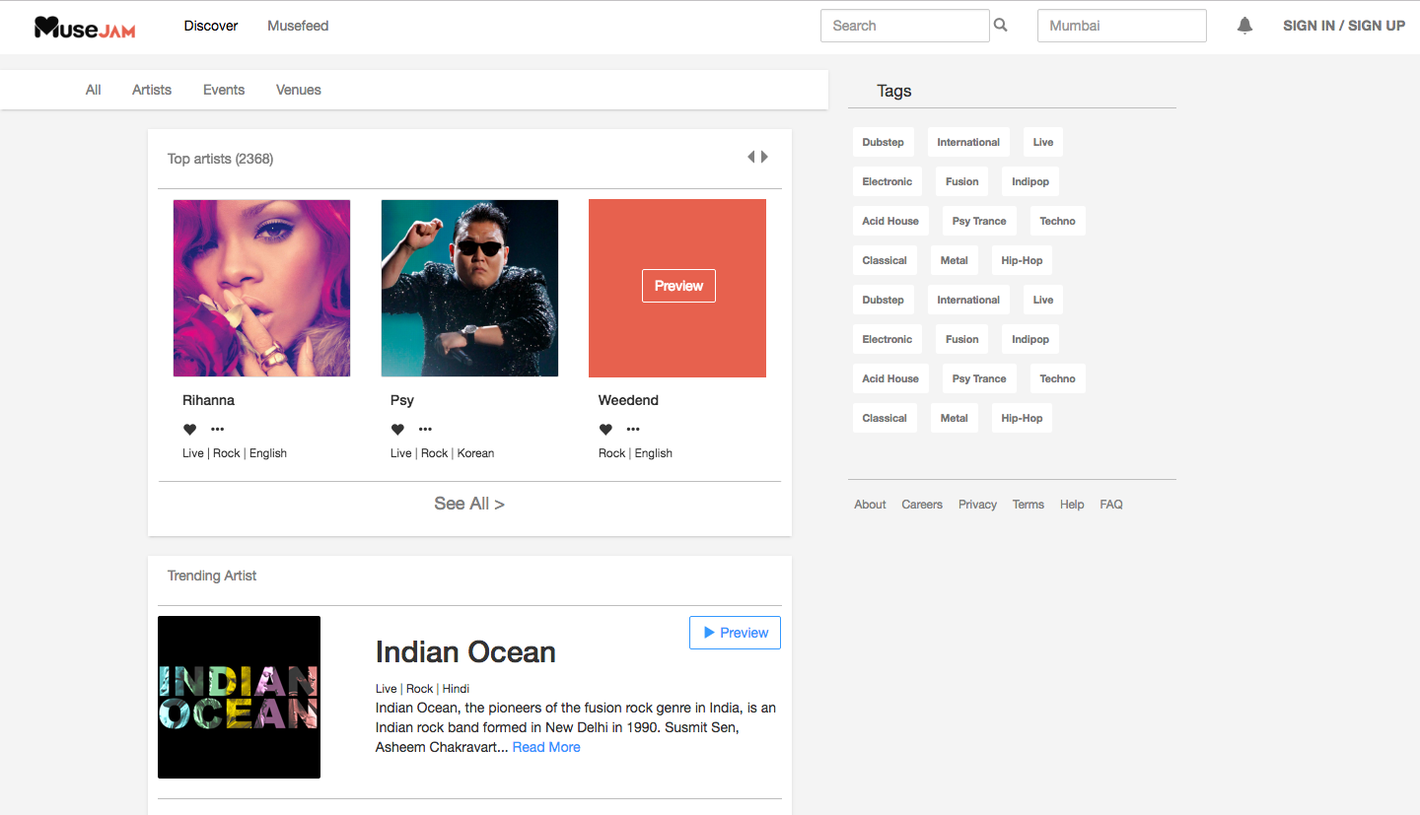1420x815 pixels.
Task: Click the search magnifier icon
Action: [1001, 26]
